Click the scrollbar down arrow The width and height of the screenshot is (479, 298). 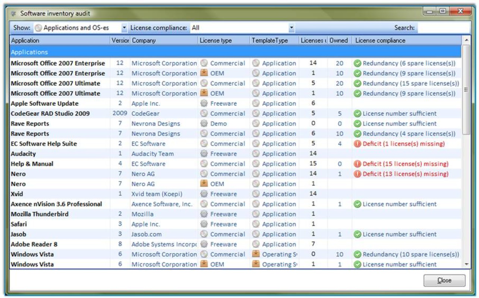click(x=466, y=264)
